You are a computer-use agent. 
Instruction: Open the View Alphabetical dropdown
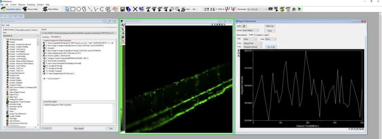[x=21, y=36]
